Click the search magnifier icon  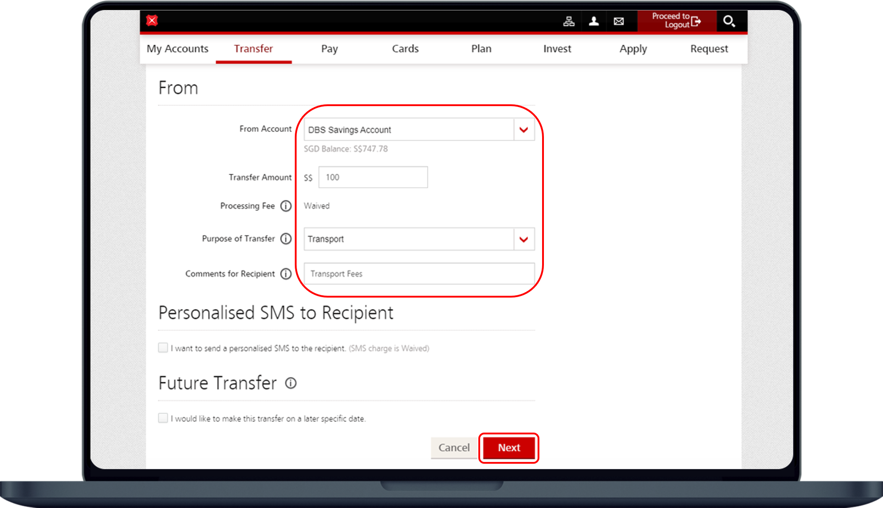729,21
